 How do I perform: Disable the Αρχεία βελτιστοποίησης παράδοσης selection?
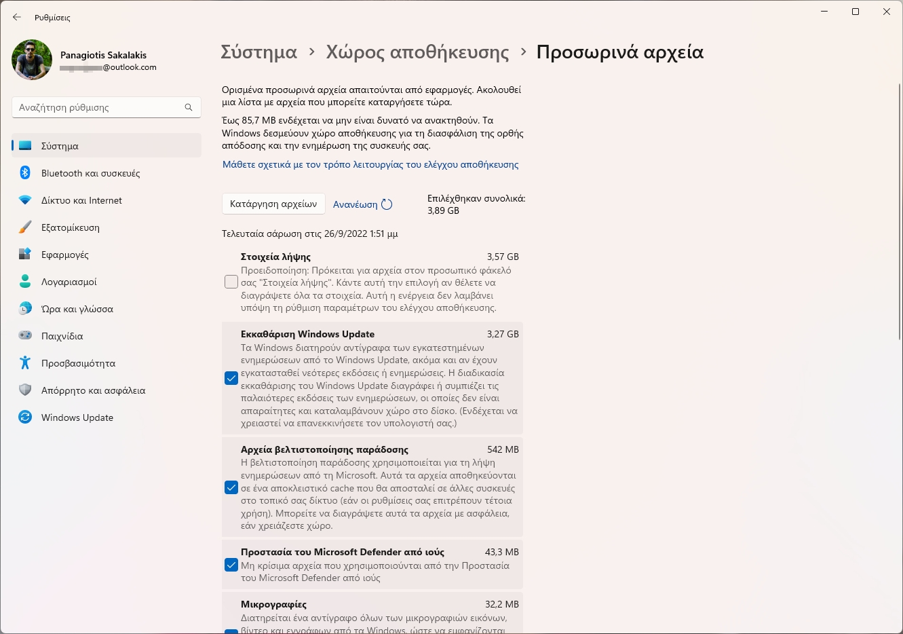[x=231, y=487]
